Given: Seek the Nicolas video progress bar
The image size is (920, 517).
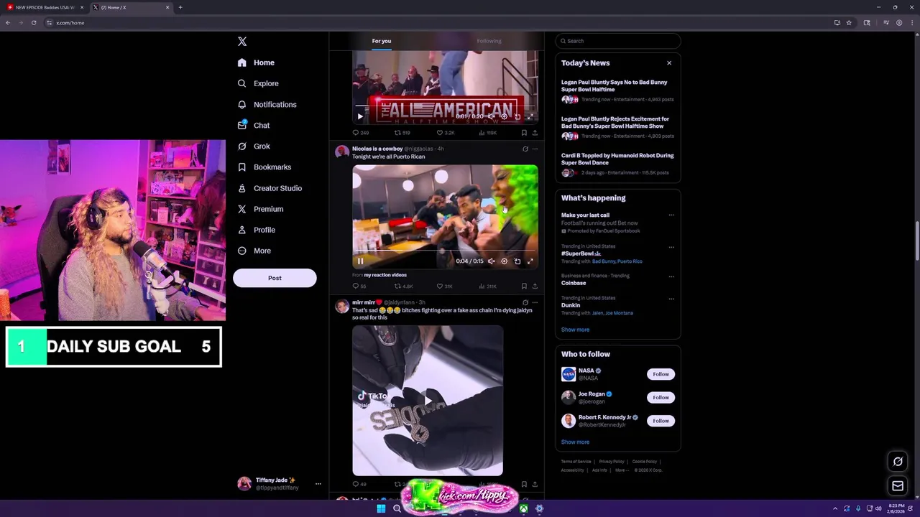Looking at the screenshot, I should (445, 252).
